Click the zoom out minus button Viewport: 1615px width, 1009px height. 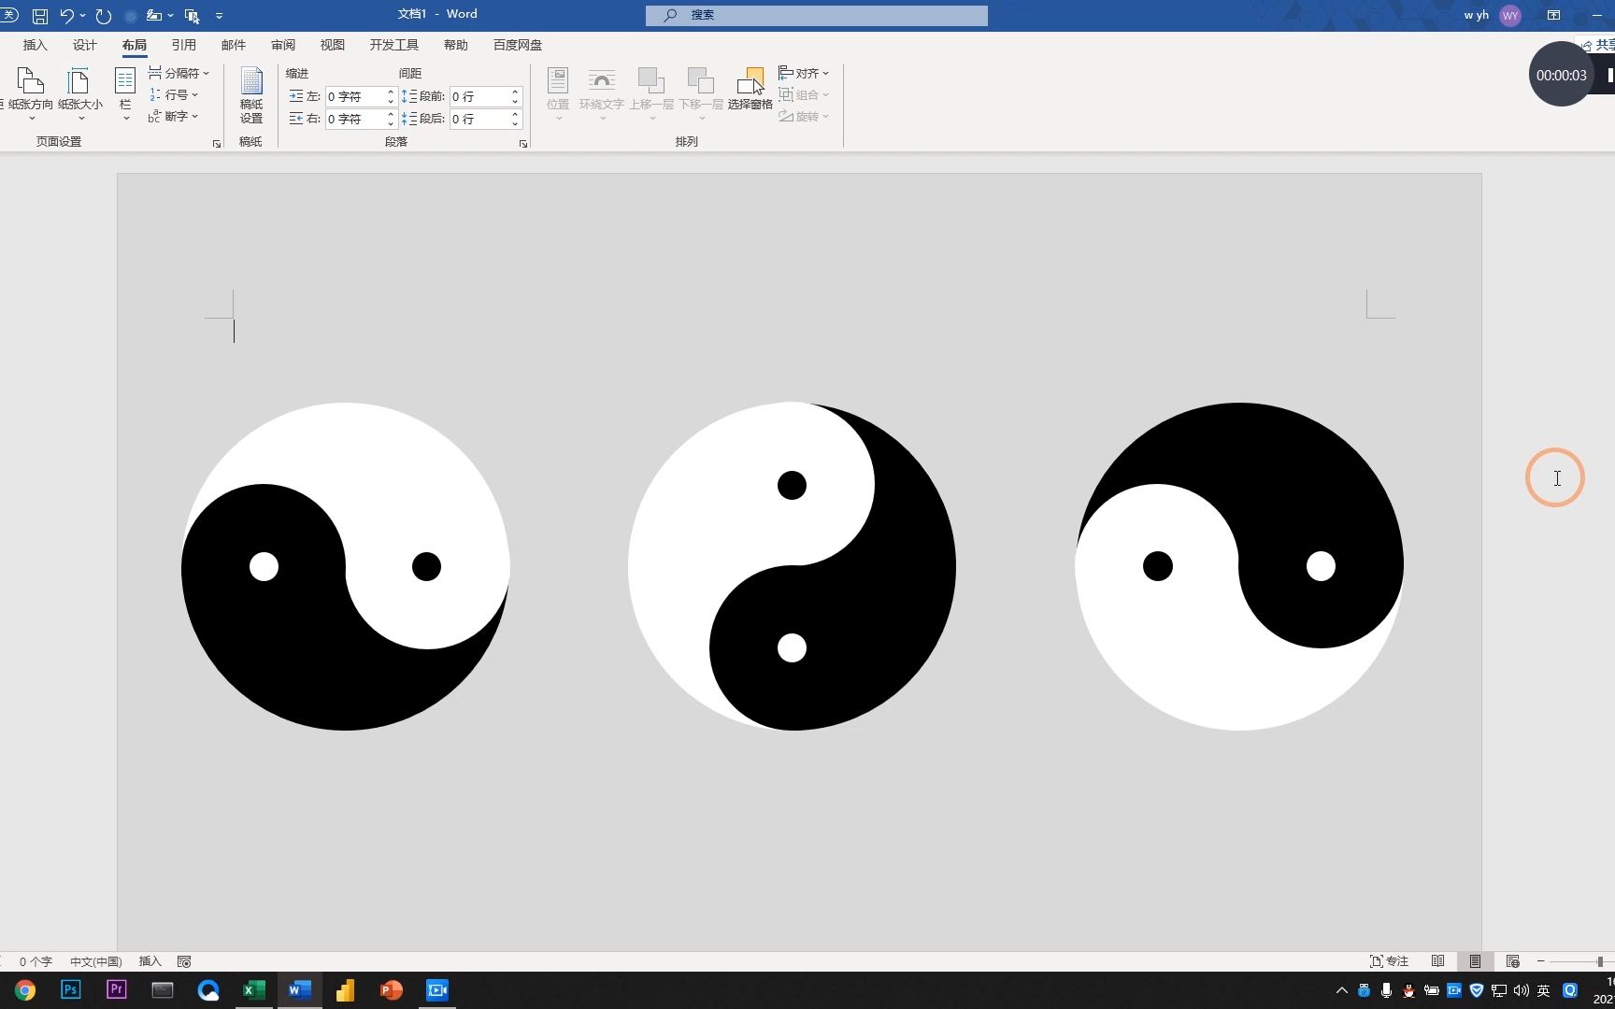pos(1540,961)
